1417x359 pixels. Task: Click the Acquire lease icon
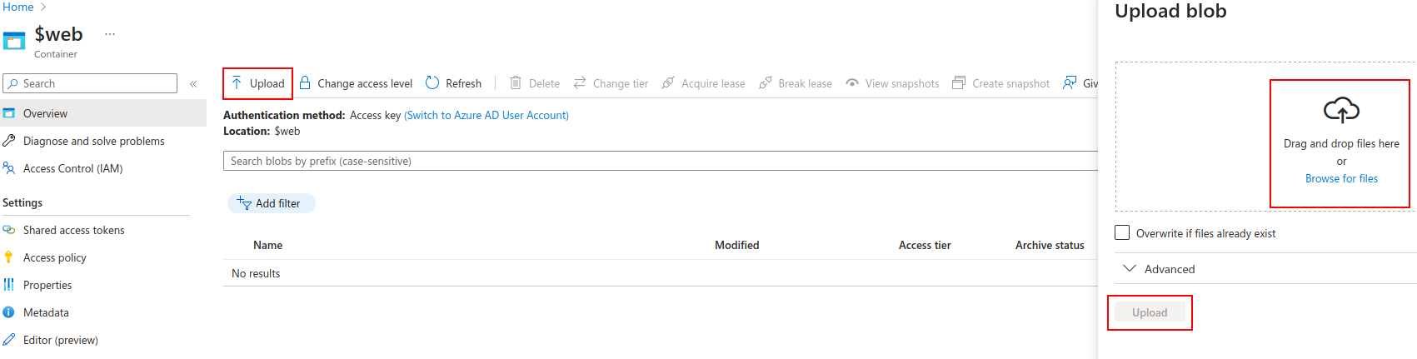click(x=668, y=83)
